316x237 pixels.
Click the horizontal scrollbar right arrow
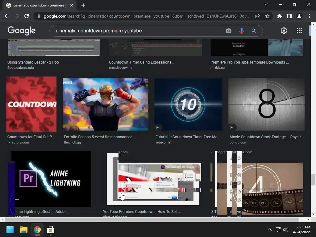[308, 219]
